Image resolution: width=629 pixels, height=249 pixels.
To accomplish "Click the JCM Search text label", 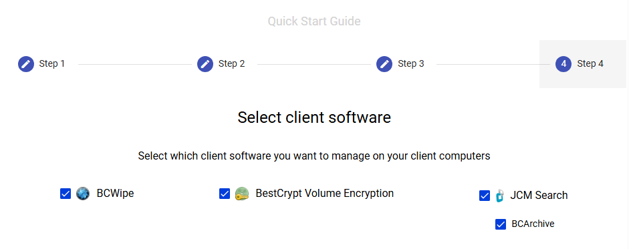I will pyautogui.click(x=539, y=196).
